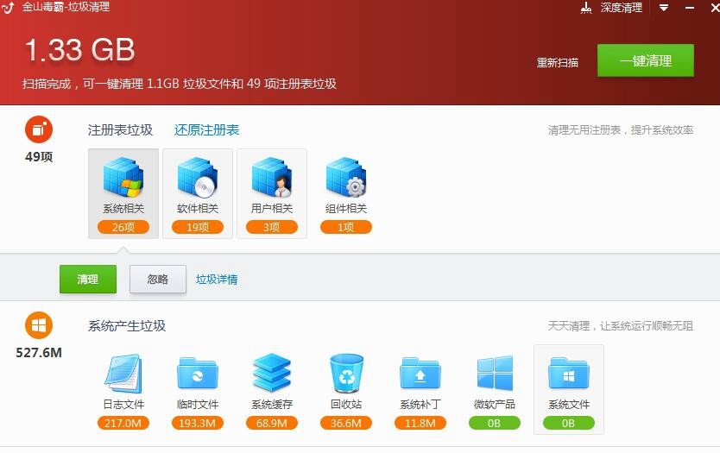
Task: Open the title bar dropdown menu arrow
Action: [x=664, y=8]
